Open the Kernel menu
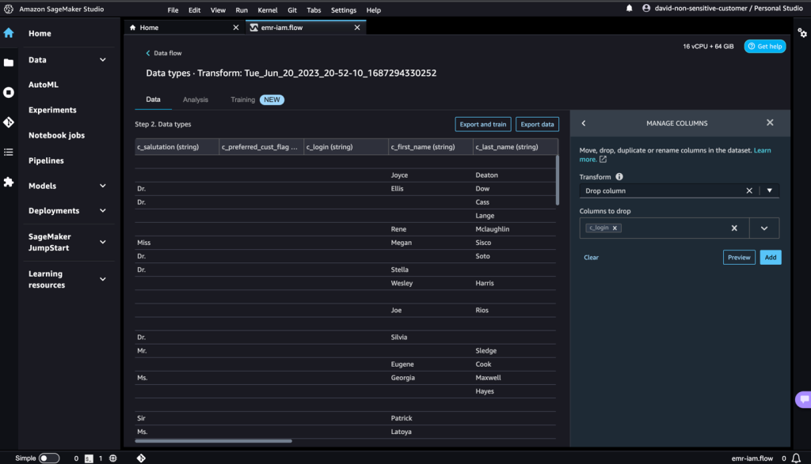The image size is (811, 464). point(267,10)
